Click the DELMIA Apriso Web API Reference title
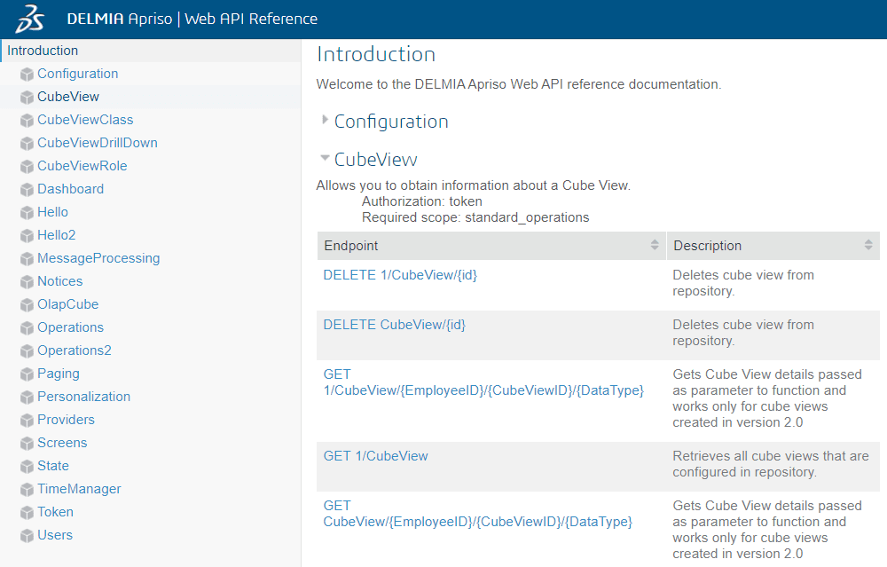This screenshot has width=887, height=567. (x=192, y=19)
